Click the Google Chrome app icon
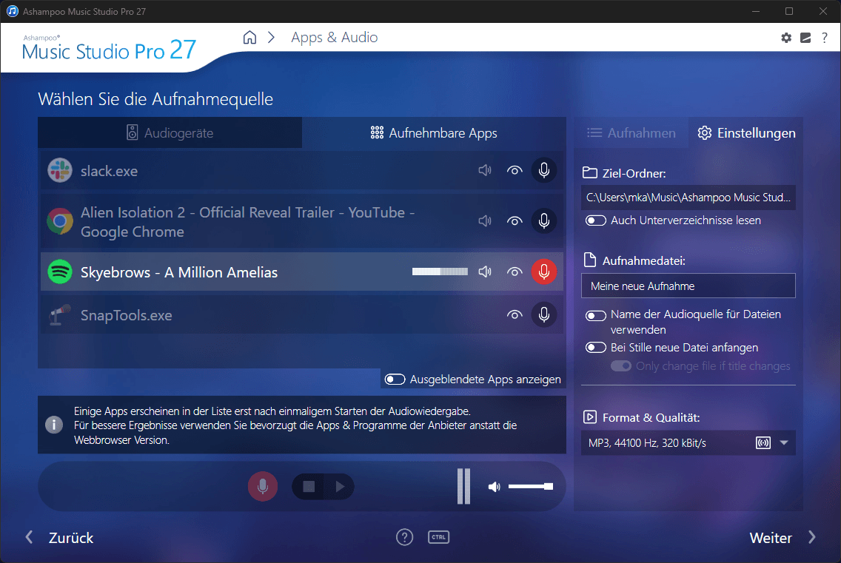This screenshot has height=563, width=841. [60, 221]
